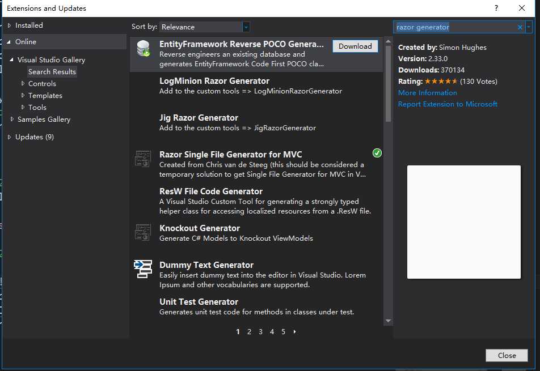Screen dimensions: 540x371
Task: Click the razor generator search field
Action: tap(454, 27)
